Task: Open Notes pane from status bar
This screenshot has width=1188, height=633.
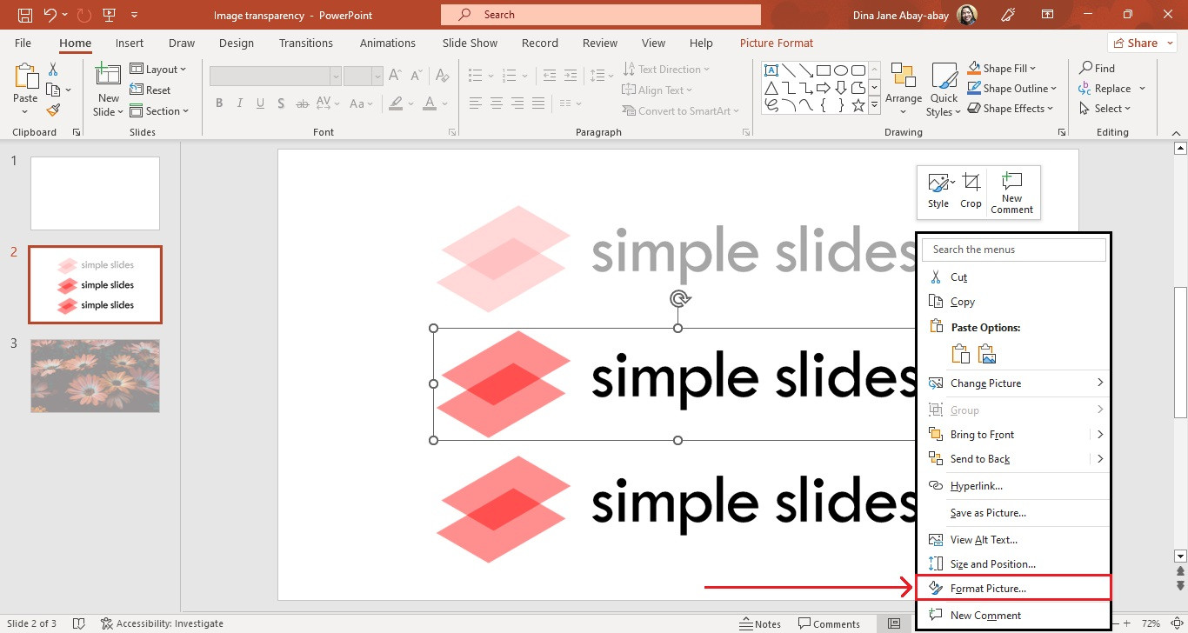Action: point(761,623)
